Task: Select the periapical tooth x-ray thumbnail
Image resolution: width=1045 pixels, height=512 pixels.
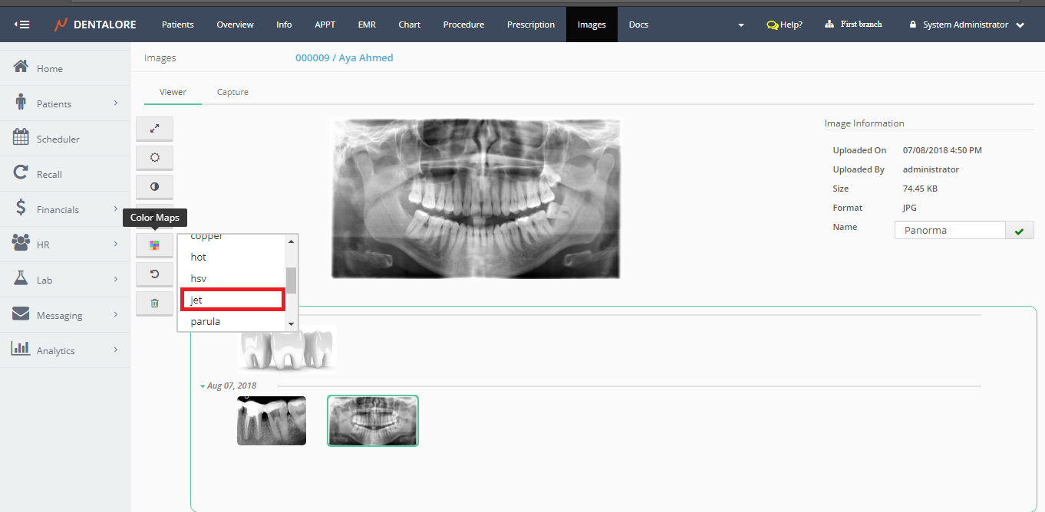Action: click(272, 421)
